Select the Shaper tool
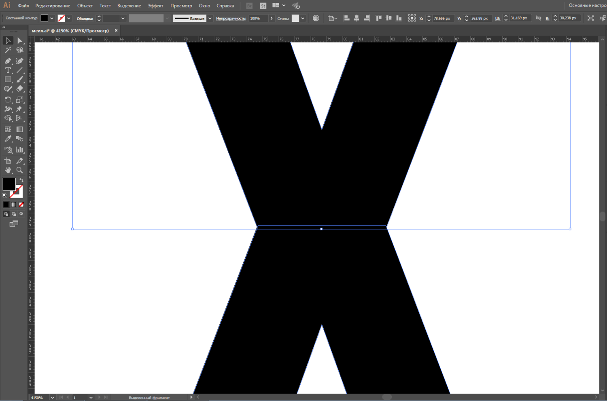This screenshot has height=401, width=607. click(x=8, y=89)
